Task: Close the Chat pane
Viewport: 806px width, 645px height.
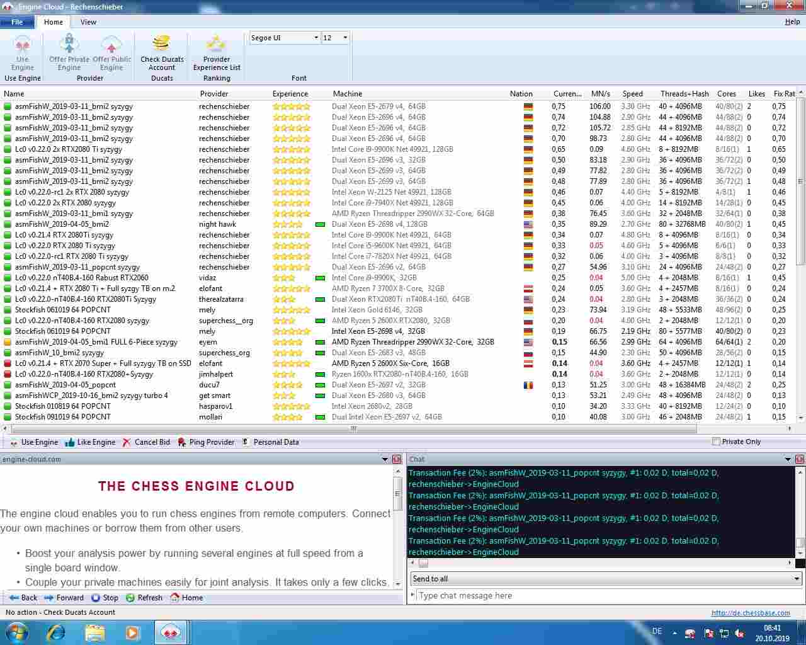Action: pyautogui.click(x=800, y=459)
